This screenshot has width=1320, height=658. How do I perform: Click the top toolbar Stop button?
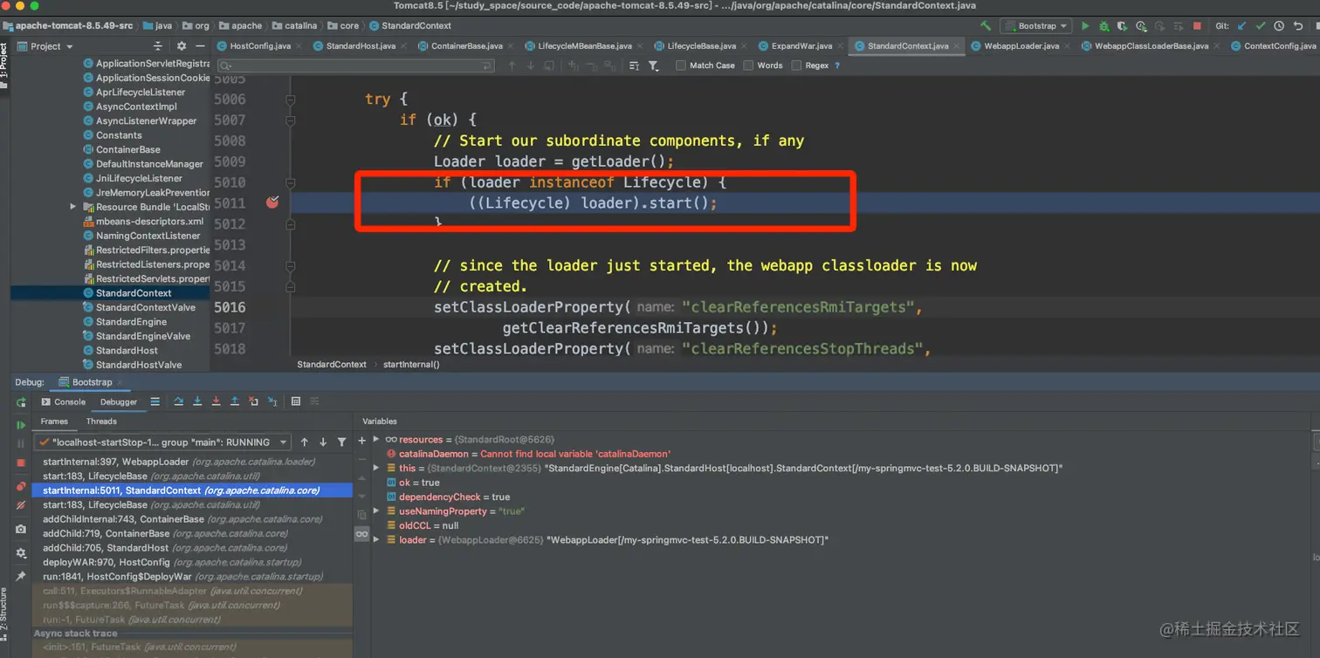(1197, 26)
